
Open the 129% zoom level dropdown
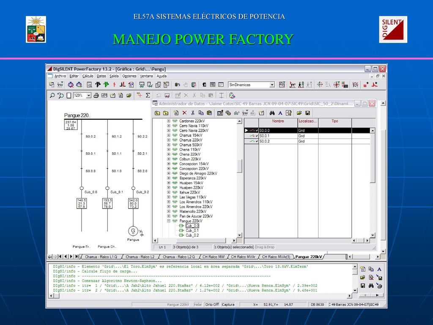[89, 96]
